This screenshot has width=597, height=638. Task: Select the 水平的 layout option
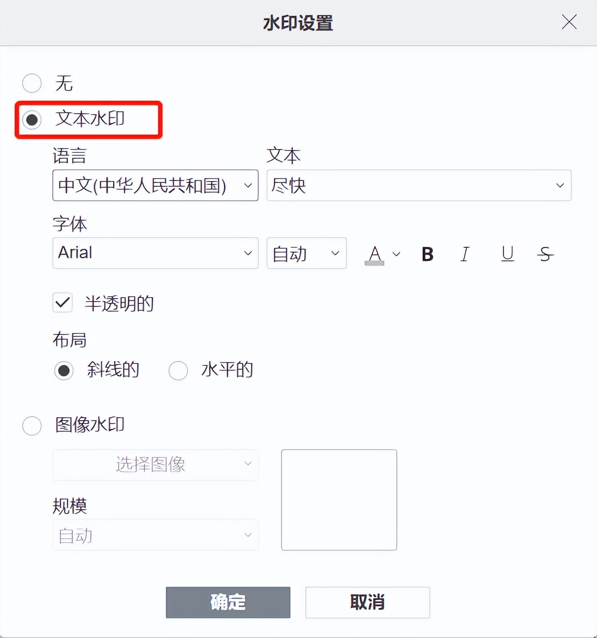(178, 370)
